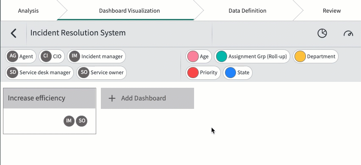The height and width of the screenshot is (165, 361).
Task: Click the Department dimension label
Action: [x=321, y=57]
